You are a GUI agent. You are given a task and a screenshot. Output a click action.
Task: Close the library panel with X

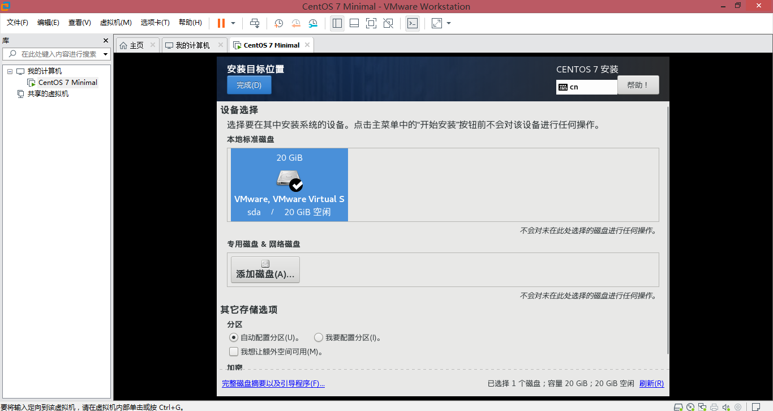[x=105, y=40]
